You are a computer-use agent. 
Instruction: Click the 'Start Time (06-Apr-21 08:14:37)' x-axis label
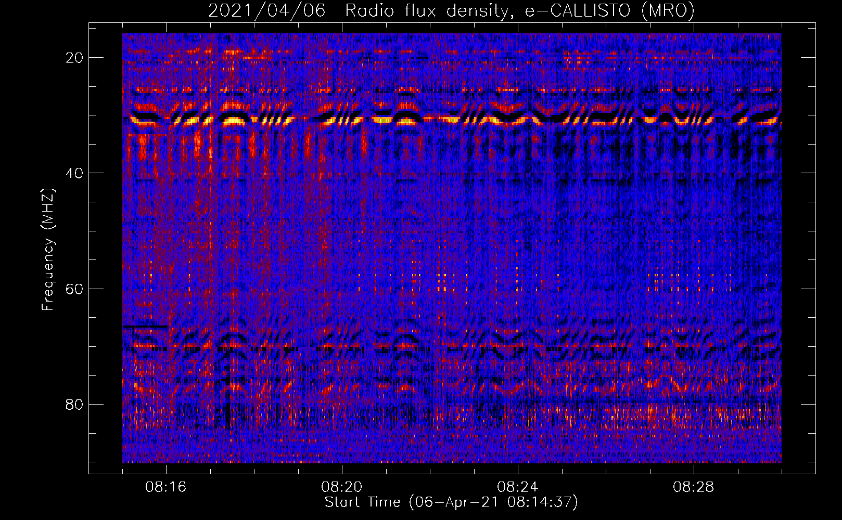[x=451, y=502]
